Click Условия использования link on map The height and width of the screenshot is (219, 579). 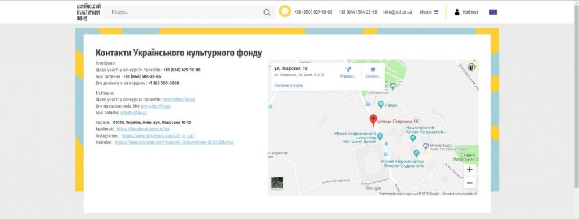(459, 194)
